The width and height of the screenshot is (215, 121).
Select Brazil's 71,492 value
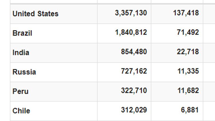click(188, 33)
